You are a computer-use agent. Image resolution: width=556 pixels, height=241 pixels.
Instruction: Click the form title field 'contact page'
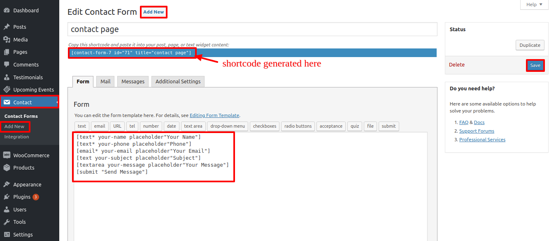coord(252,29)
